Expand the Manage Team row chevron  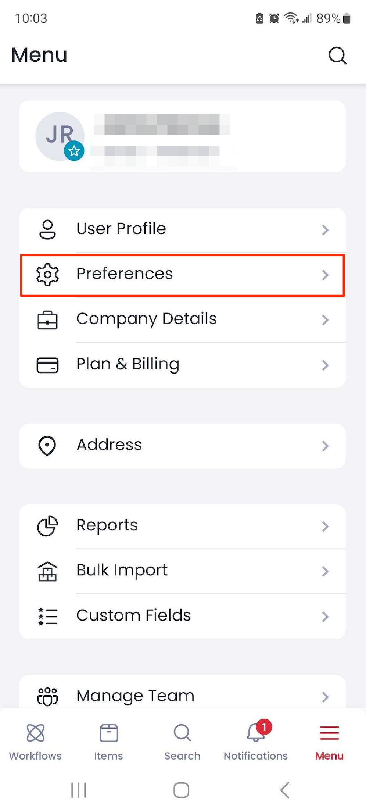(x=325, y=696)
